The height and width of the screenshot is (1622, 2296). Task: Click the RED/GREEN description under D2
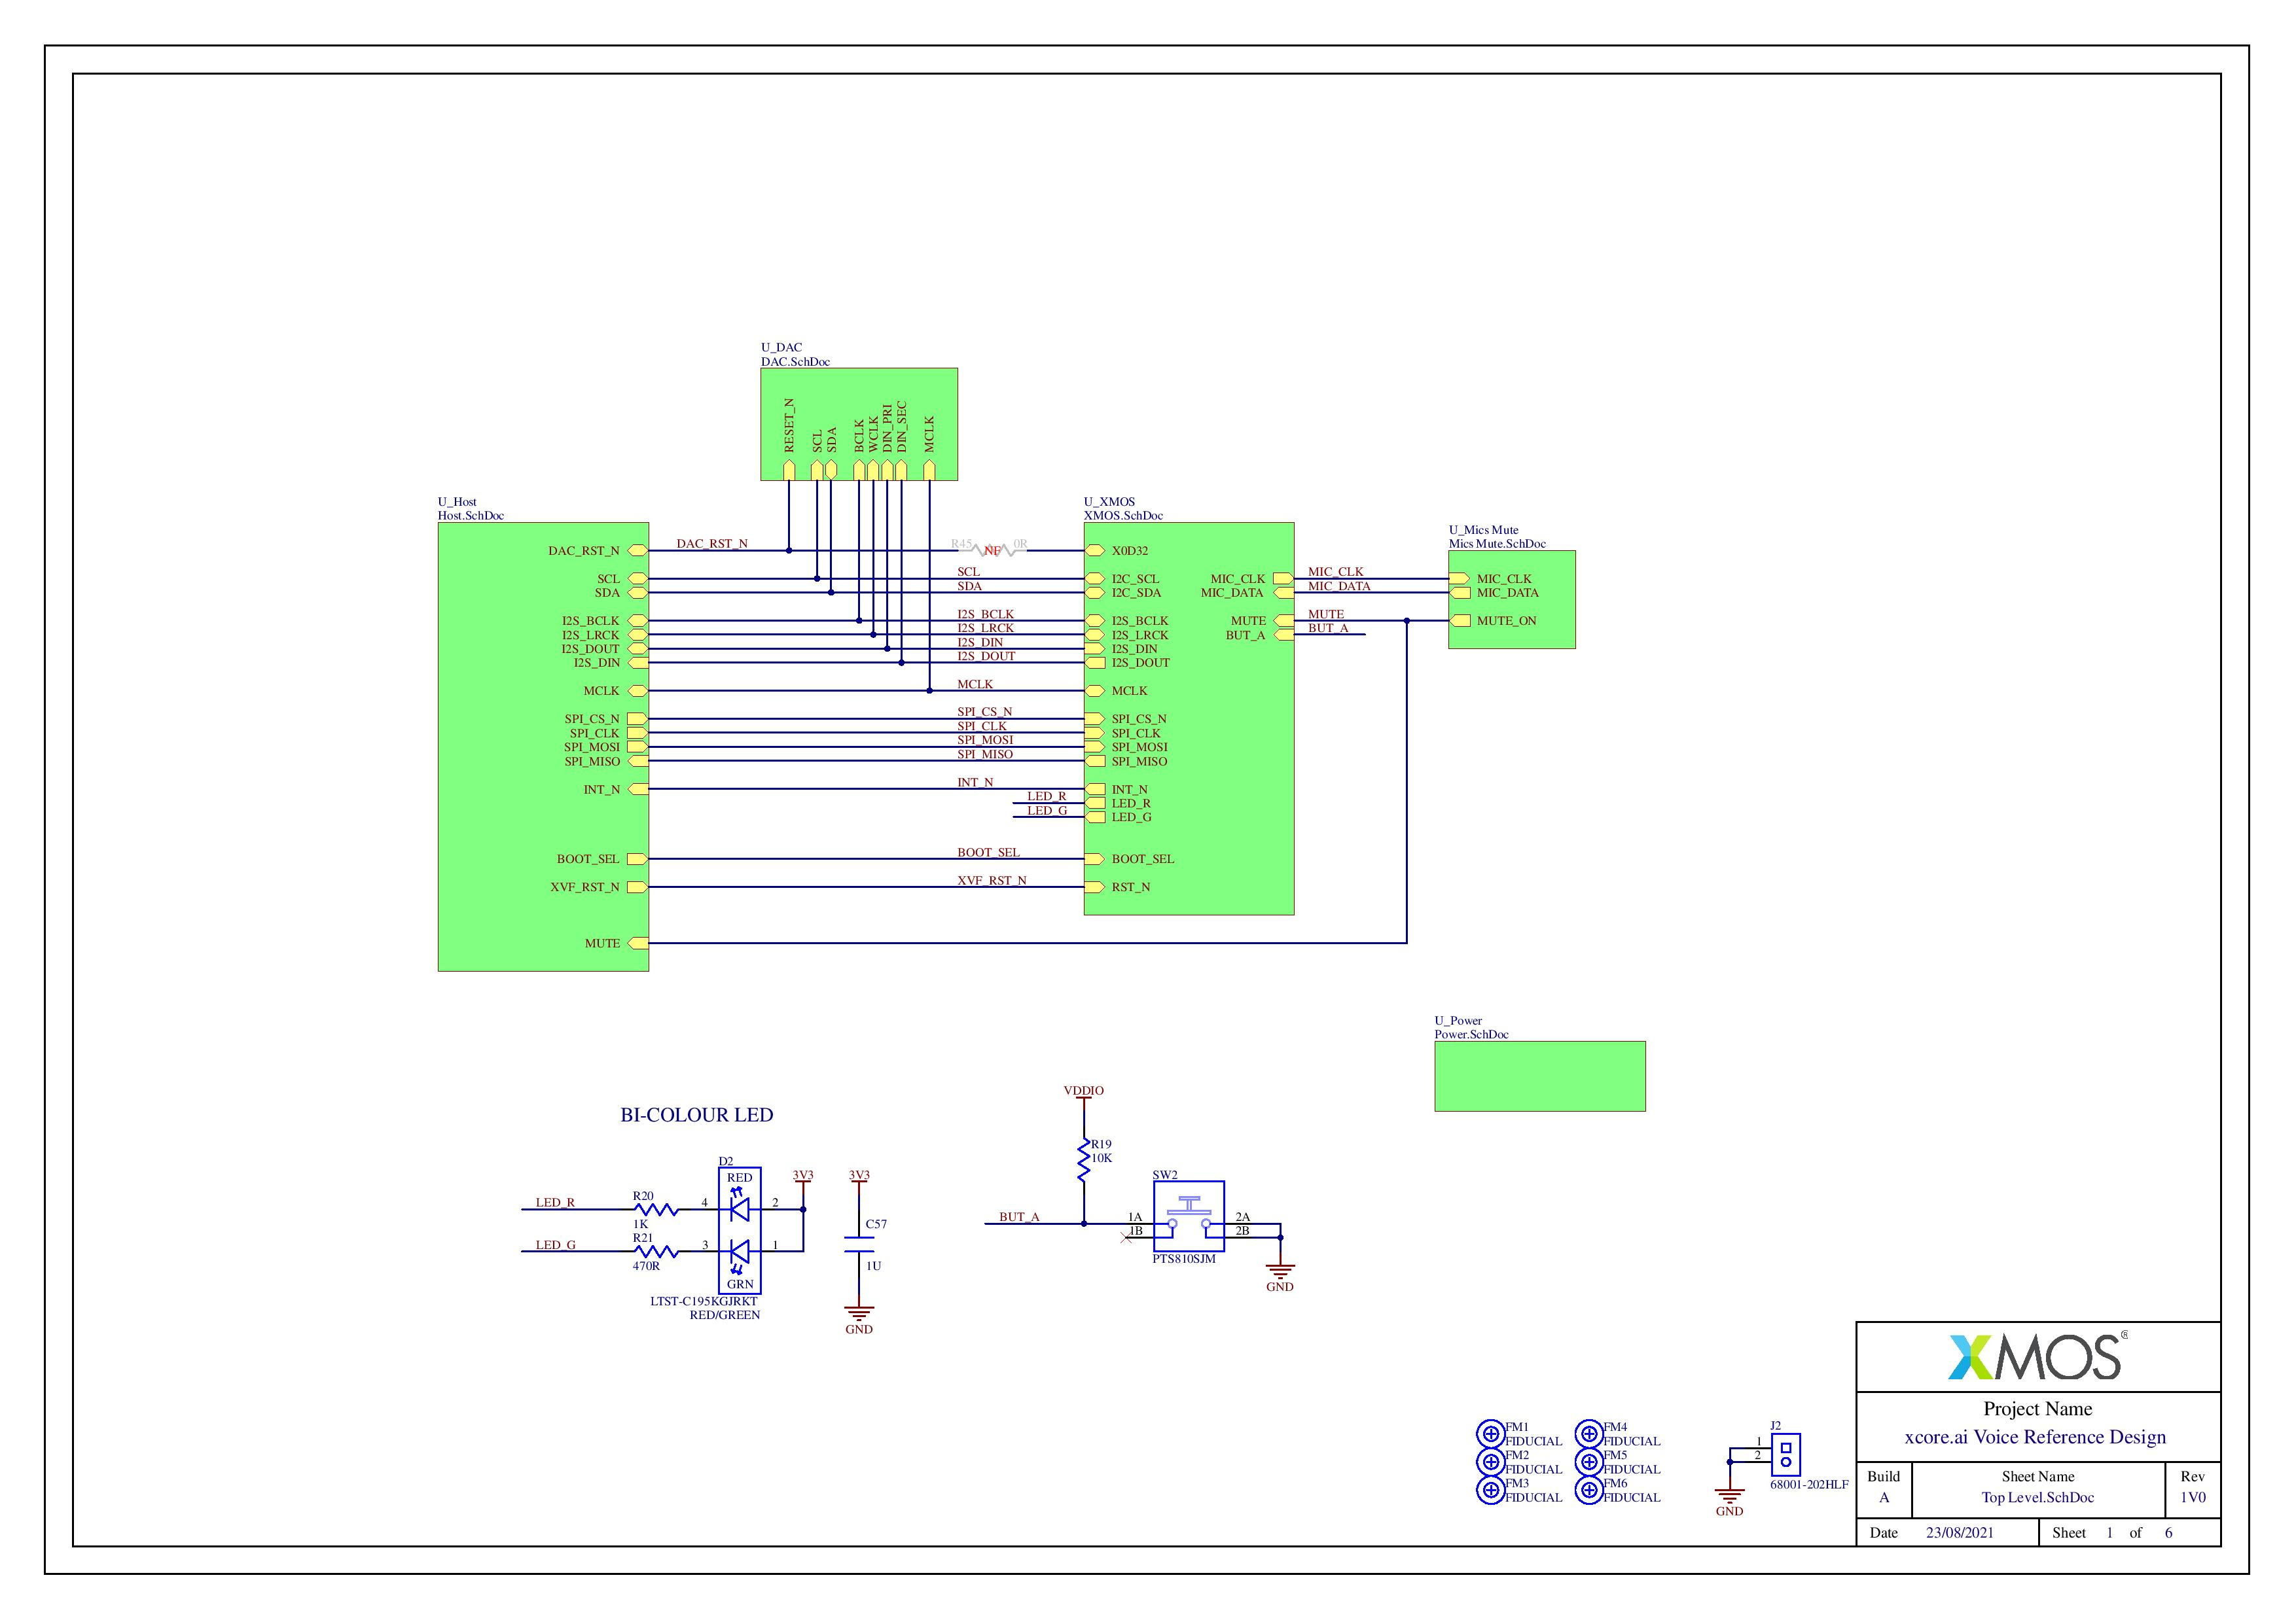pos(724,1315)
